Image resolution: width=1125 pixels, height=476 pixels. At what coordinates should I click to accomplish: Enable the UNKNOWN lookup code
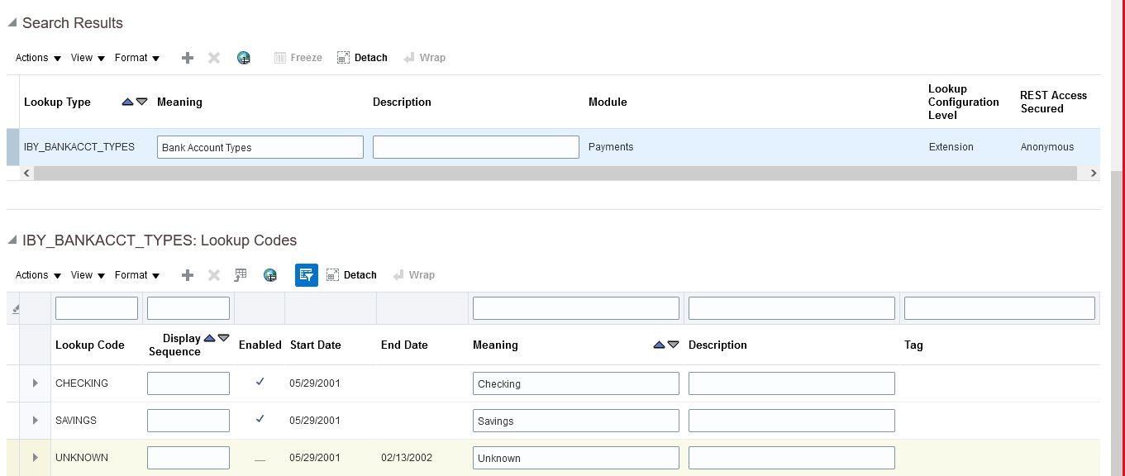pos(260,456)
